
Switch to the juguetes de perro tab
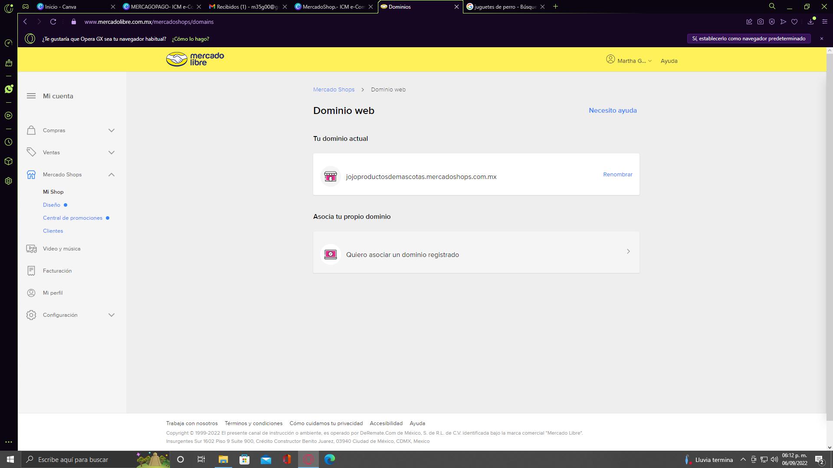pos(503,6)
